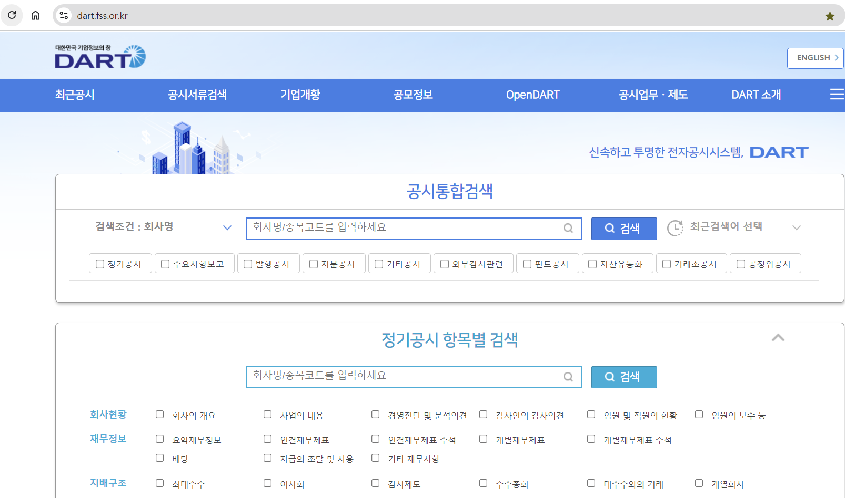Switch to ENGLISH version button
Viewport: 845px width, 498px height.
(816, 58)
